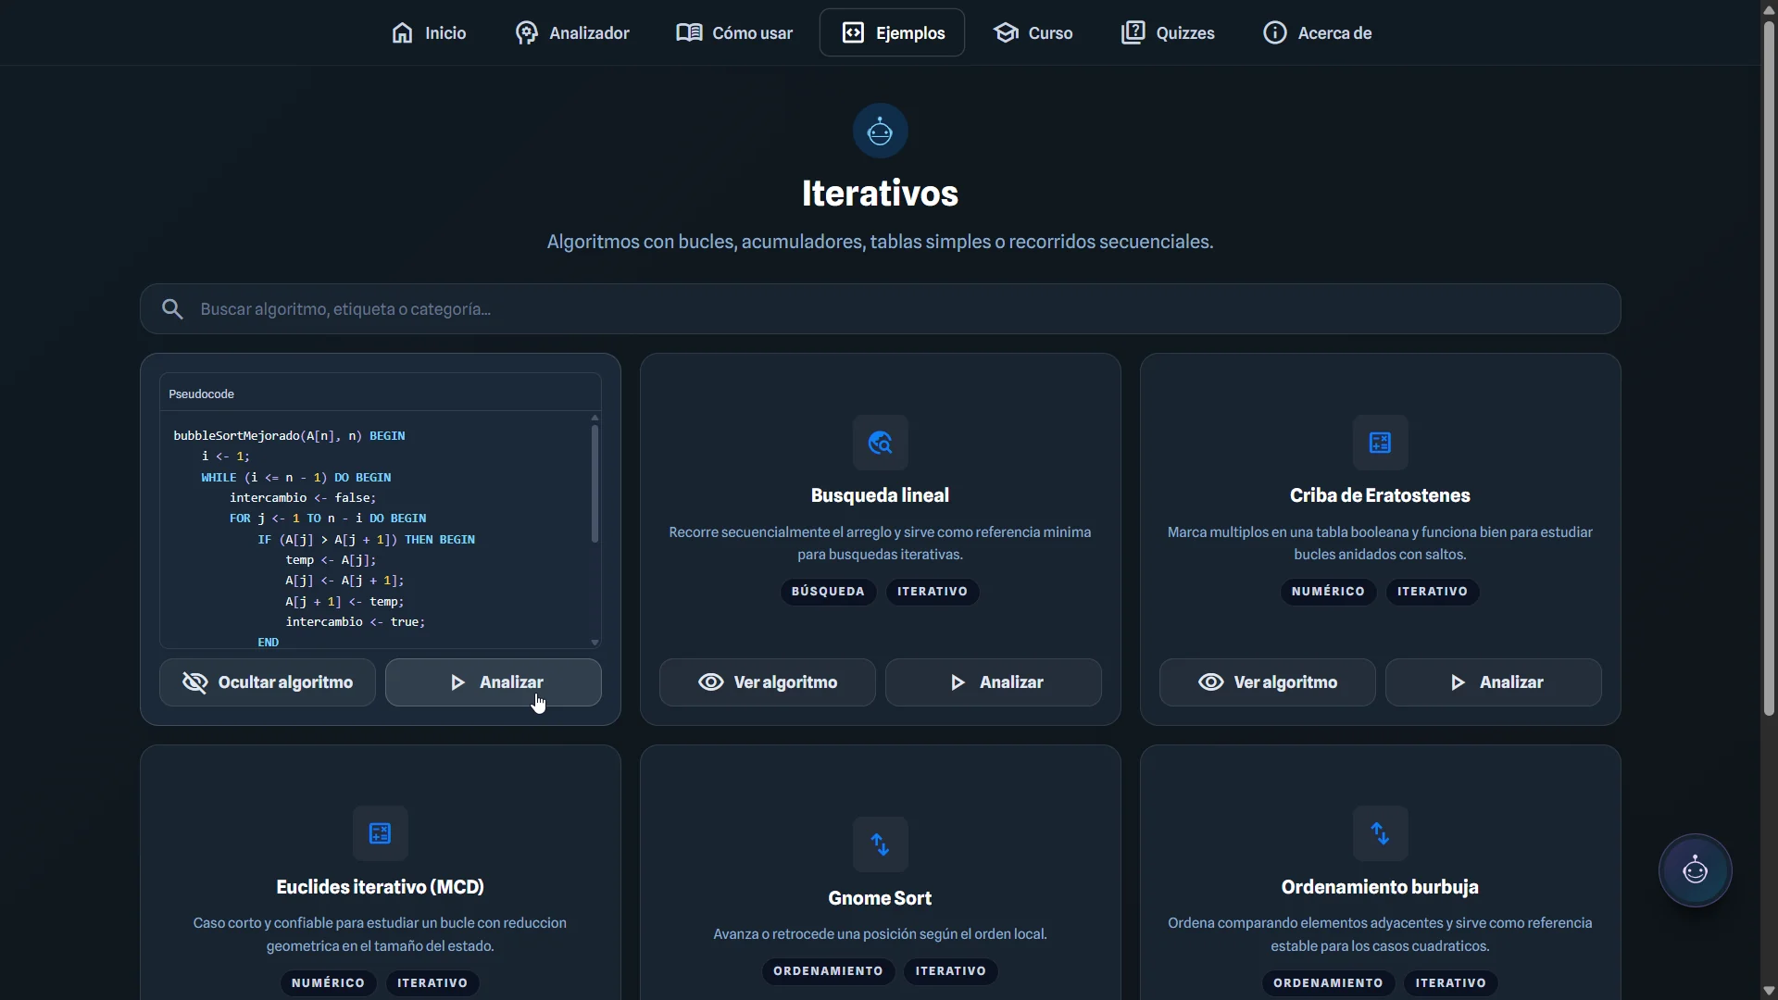Image resolution: width=1778 pixels, height=1000 pixels.
Task: Click the pseudocode scrollbar down arrow
Action: 595,643
